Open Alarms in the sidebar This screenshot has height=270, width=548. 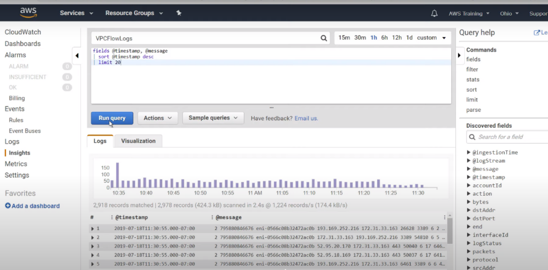(x=16, y=55)
